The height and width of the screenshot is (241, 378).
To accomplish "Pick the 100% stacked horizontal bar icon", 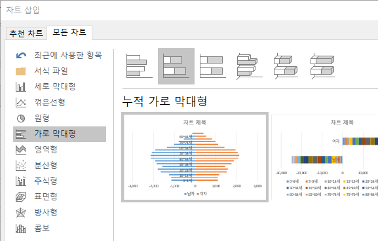I will click(x=213, y=66).
